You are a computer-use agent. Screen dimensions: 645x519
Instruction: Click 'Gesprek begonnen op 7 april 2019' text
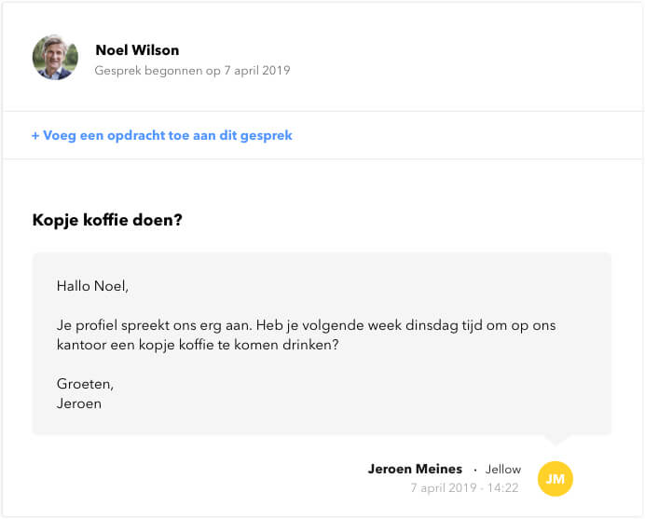point(192,70)
